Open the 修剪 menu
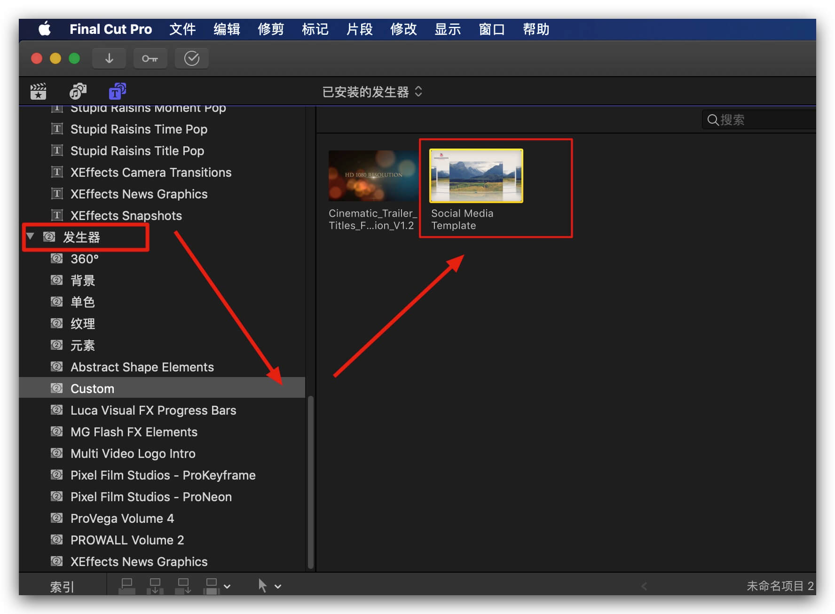Screen dimensions: 835x614 click(271, 29)
